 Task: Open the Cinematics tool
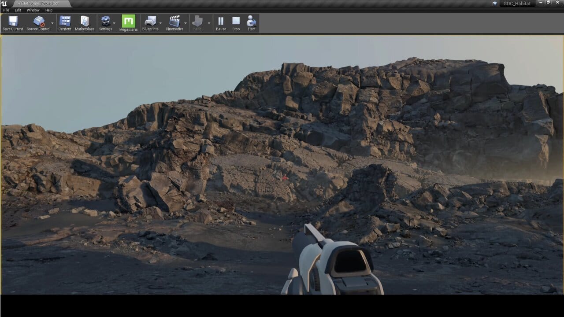point(174,21)
